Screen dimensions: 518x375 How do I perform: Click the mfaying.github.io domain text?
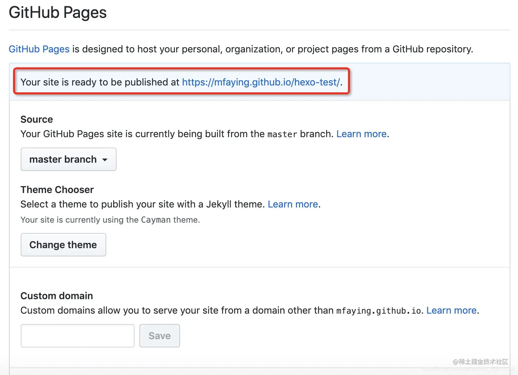[x=379, y=311]
